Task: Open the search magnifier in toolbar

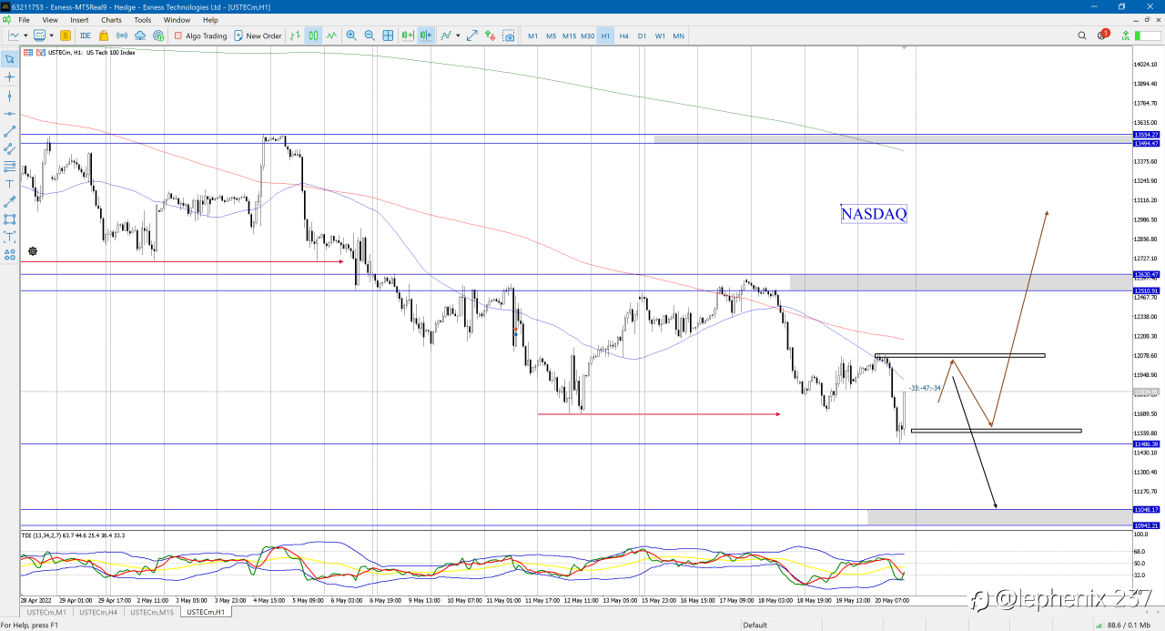Action: coord(1082,36)
